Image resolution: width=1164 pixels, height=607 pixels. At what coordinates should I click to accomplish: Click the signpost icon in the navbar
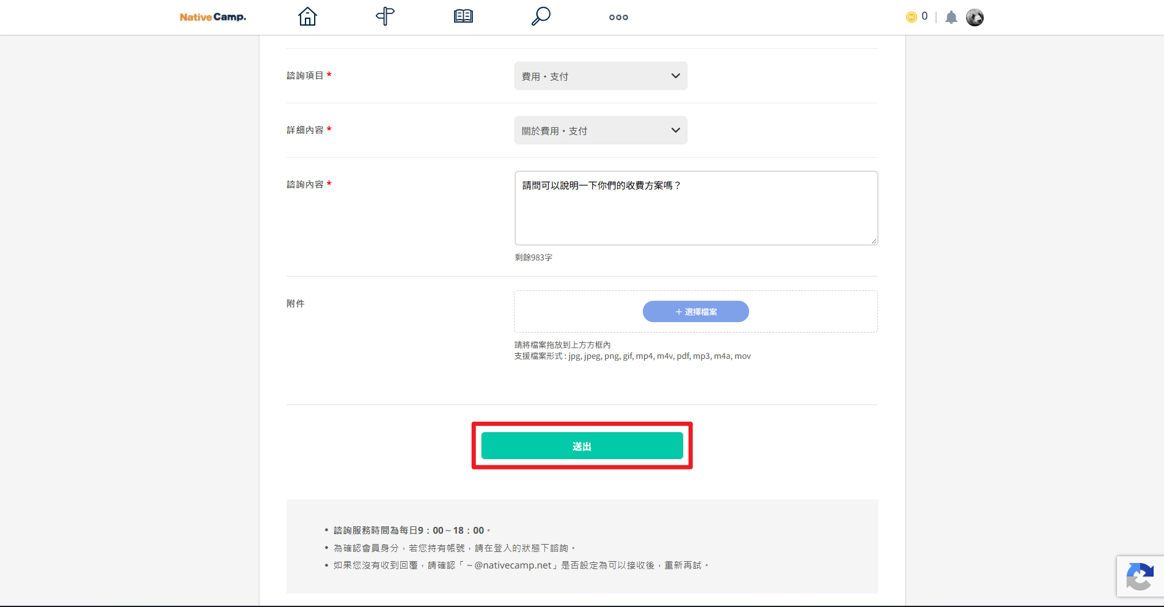(385, 17)
